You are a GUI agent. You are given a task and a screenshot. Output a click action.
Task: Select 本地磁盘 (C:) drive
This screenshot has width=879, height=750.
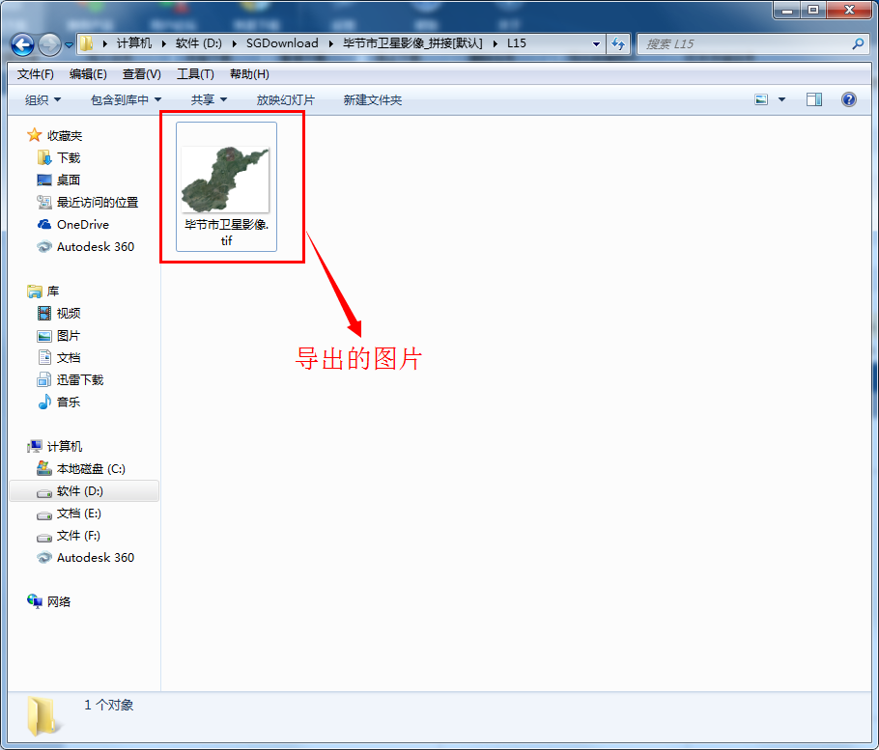tap(81, 468)
